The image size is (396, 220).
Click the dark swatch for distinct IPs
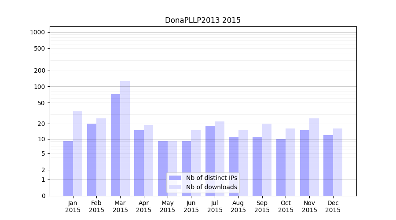click(x=175, y=178)
